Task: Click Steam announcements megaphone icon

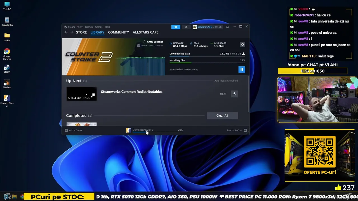Action: click(176, 27)
